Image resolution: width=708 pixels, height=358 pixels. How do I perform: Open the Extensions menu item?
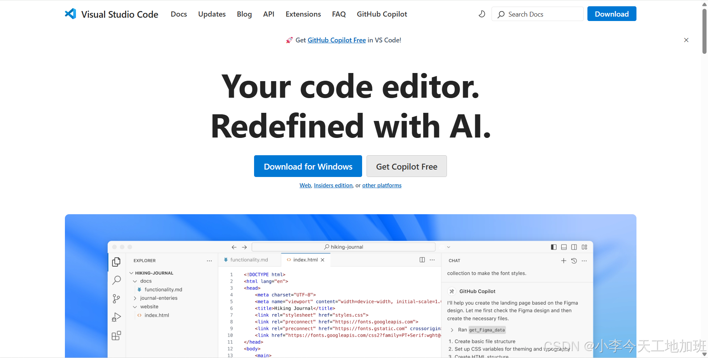click(303, 14)
